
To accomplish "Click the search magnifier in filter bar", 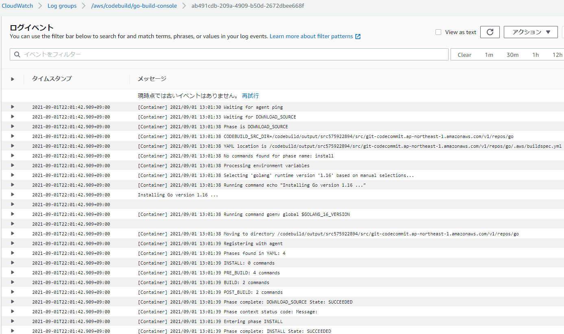I will [17, 54].
